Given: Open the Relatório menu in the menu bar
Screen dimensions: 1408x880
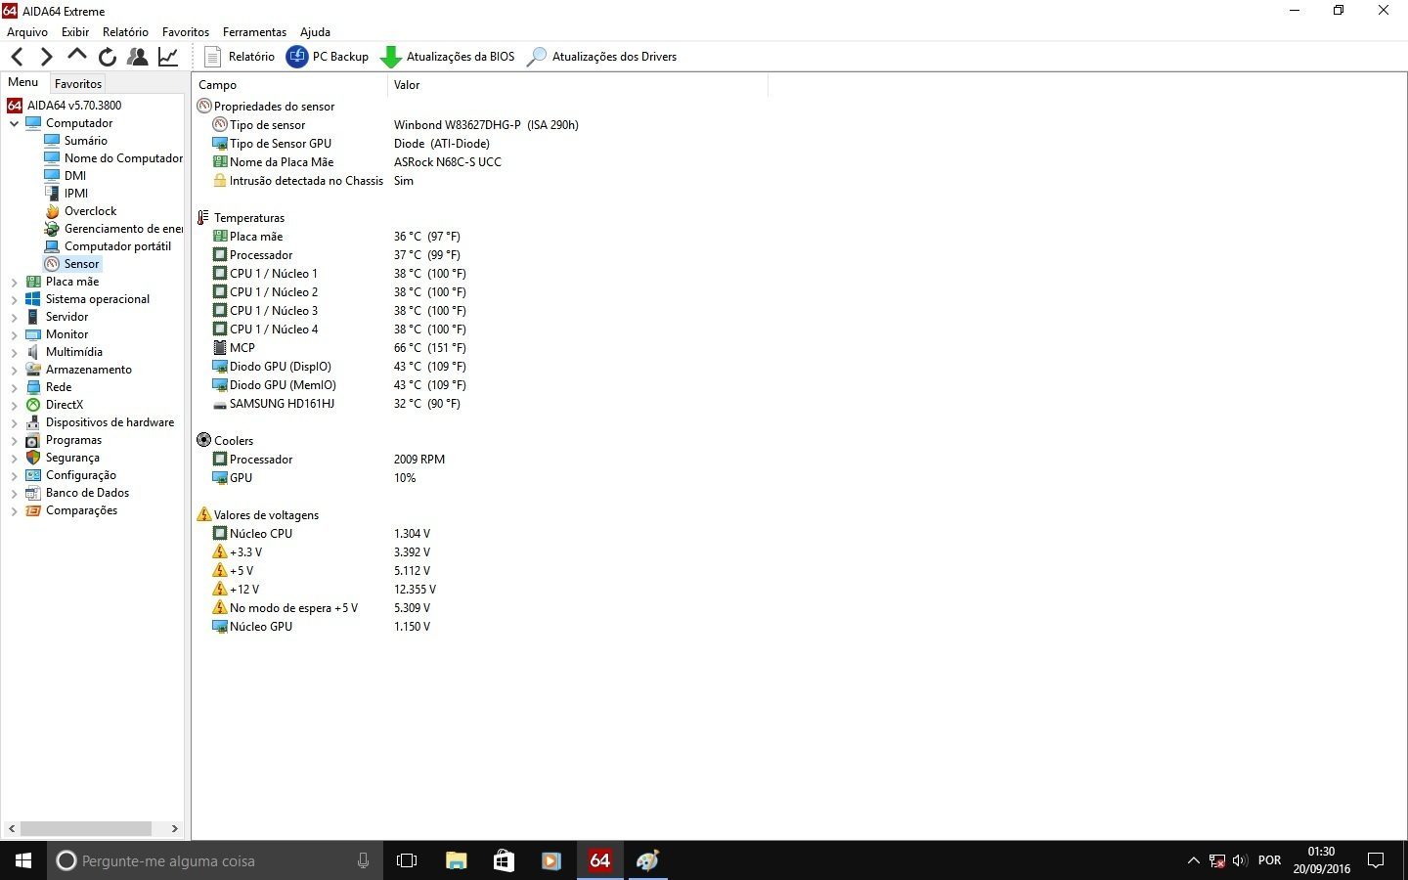Looking at the screenshot, I should (x=125, y=32).
